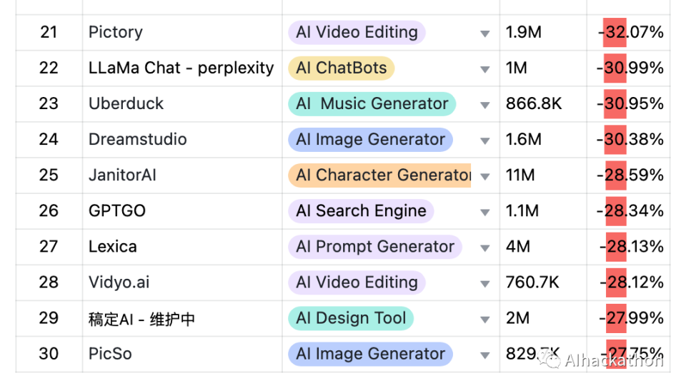686x388 pixels.
Task: Open category dropdown for Dreamstudio row
Action: [x=485, y=141]
